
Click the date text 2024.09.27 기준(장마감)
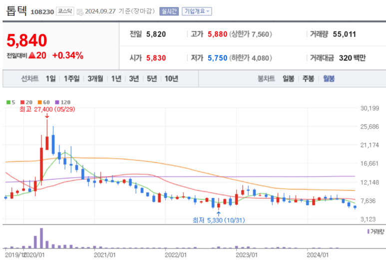pos(120,11)
